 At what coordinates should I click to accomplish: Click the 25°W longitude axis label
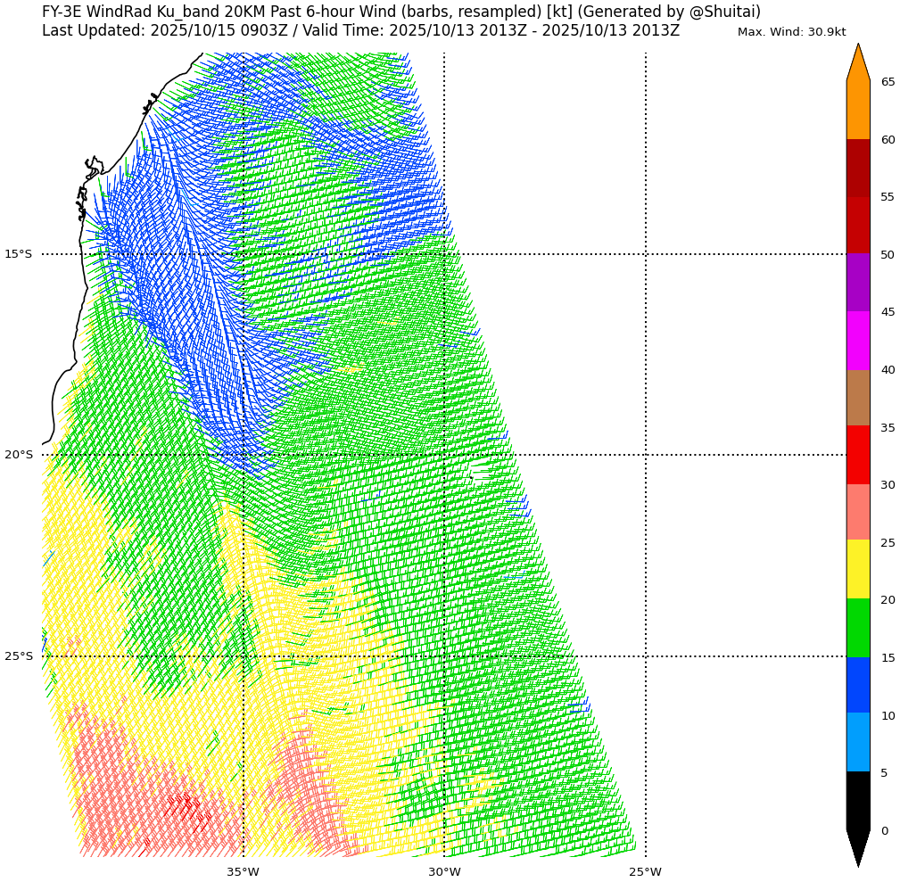tap(645, 871)
